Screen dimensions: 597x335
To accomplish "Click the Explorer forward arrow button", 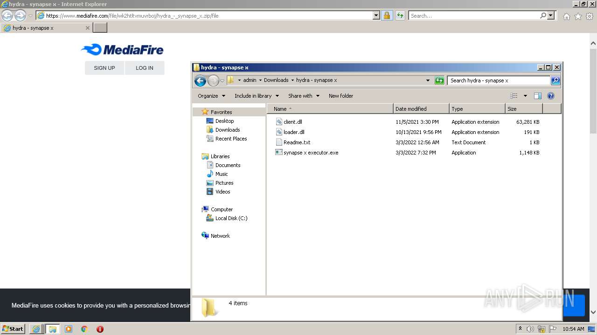I will tap(213, 80).
